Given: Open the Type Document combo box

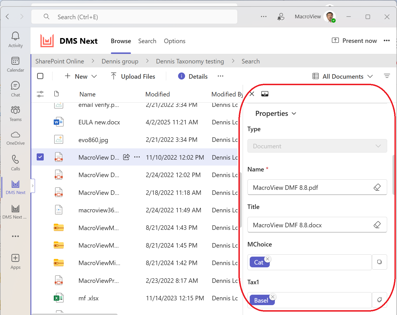Looking at the screenshot, I should 317,146.
